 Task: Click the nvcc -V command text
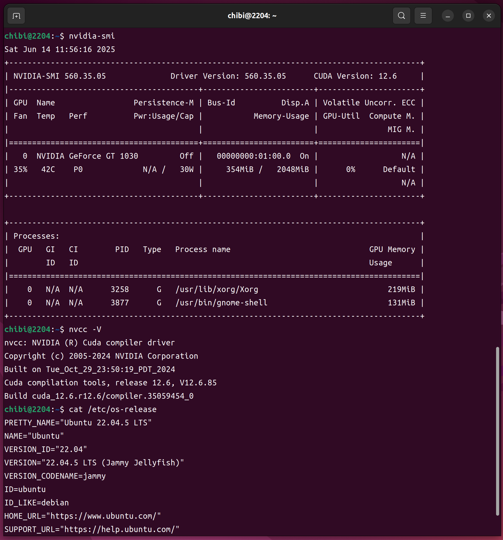click(x=85, y=329)
